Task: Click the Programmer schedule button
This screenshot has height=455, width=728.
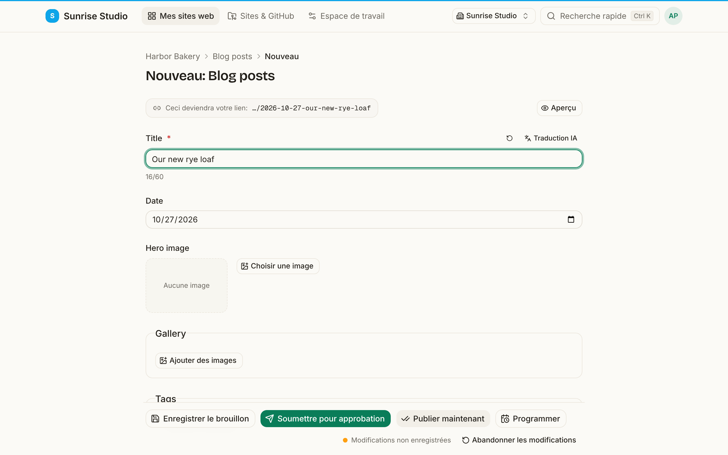Action: [x=531, y=419]
